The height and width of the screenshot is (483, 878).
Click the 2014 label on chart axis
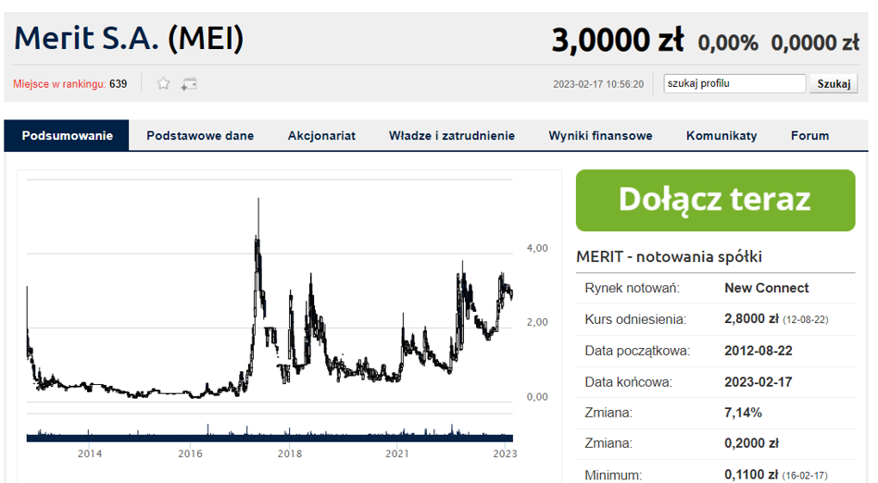click(90, 453)
